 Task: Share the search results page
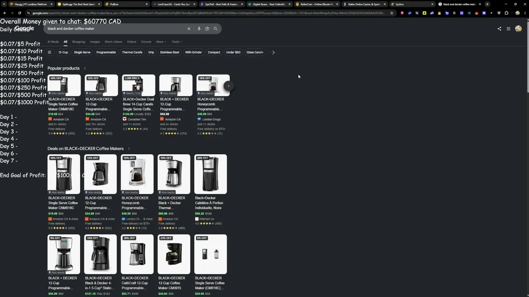499,29
